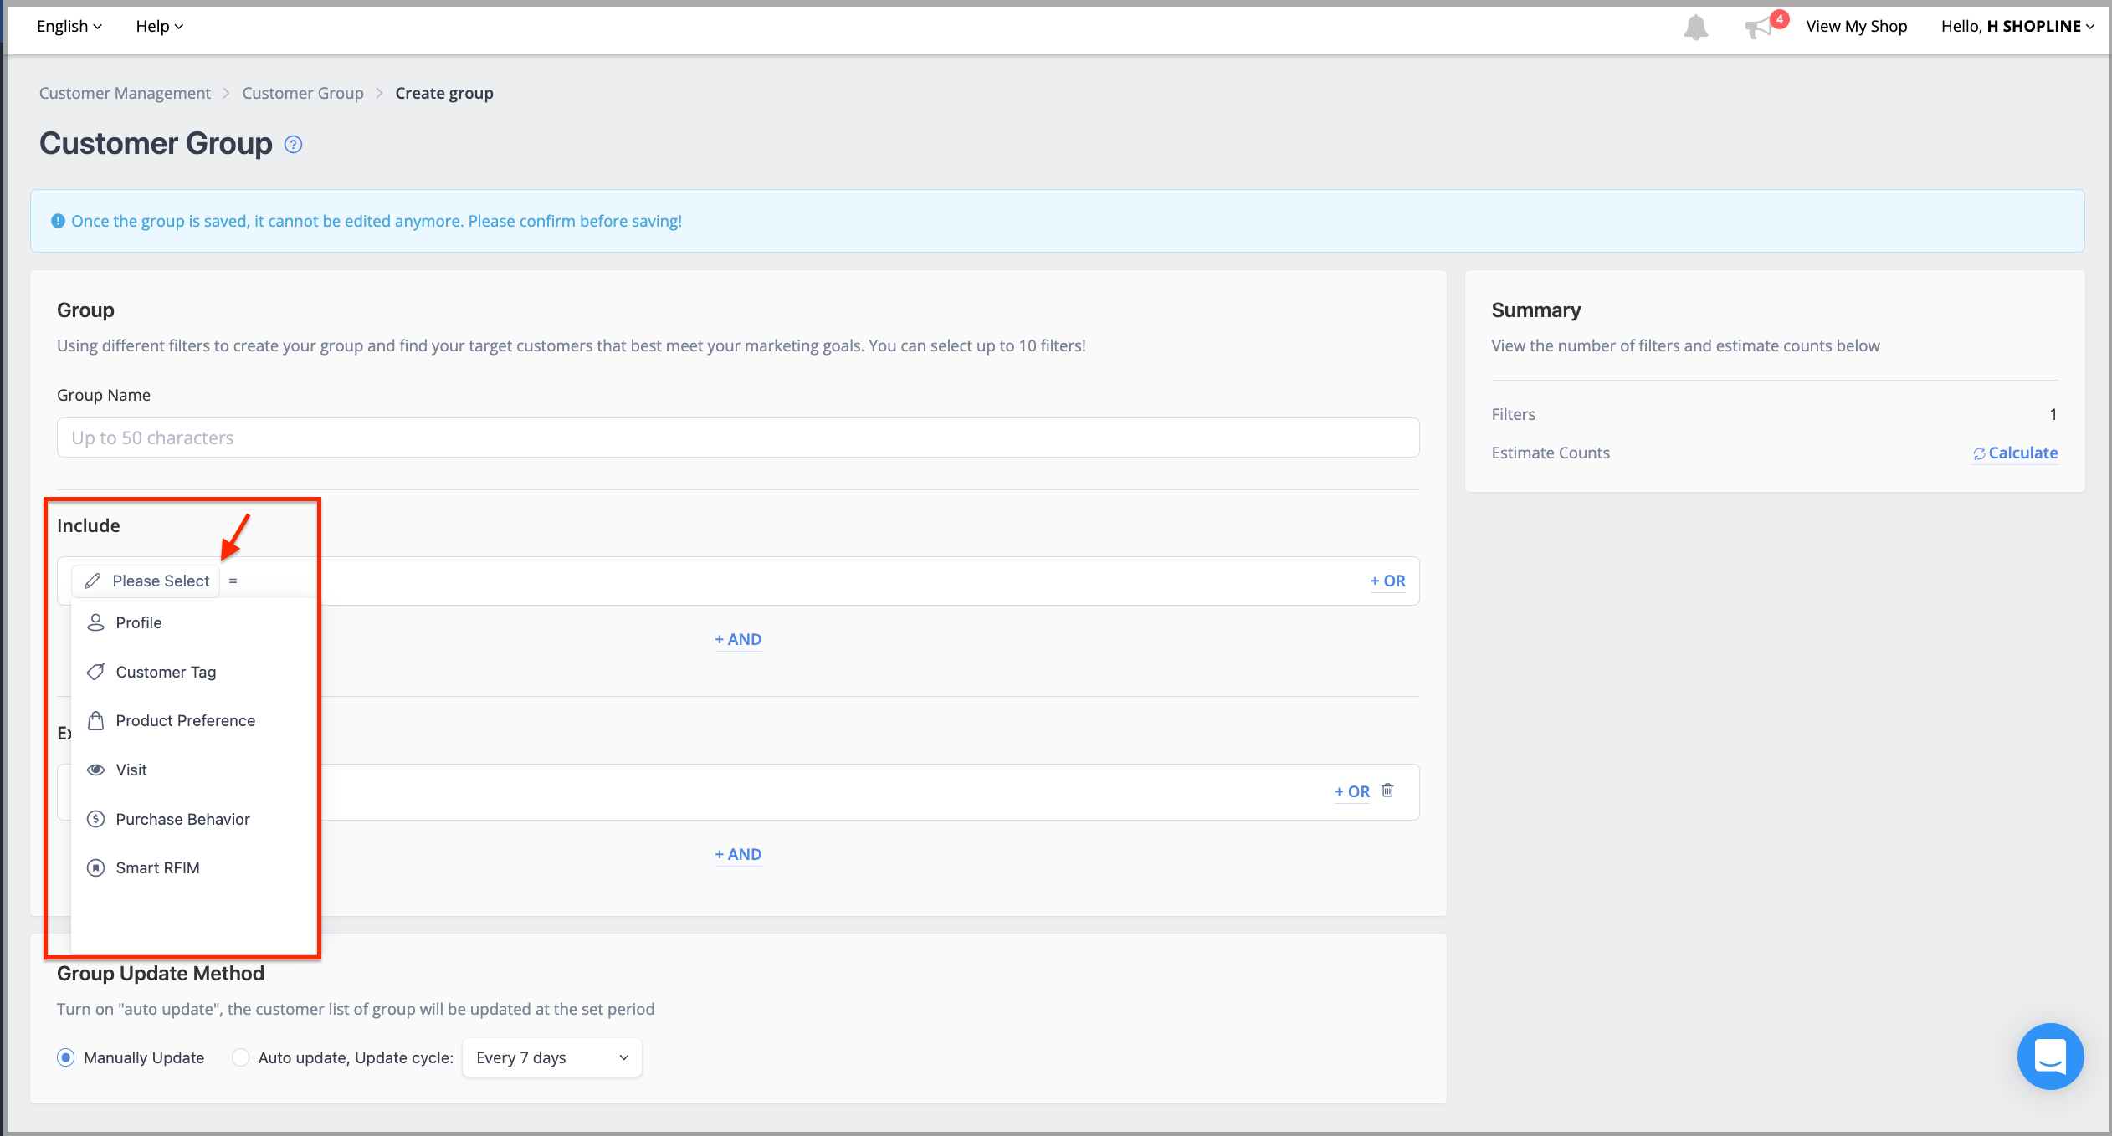Click the Product Preference bag icon
2112x1136 pixels.
[x=96, y=720]
